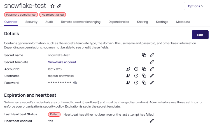Viewport: 210px width, 127px height.
Task: View AccountId history clock icon
Action: point(136,69)
